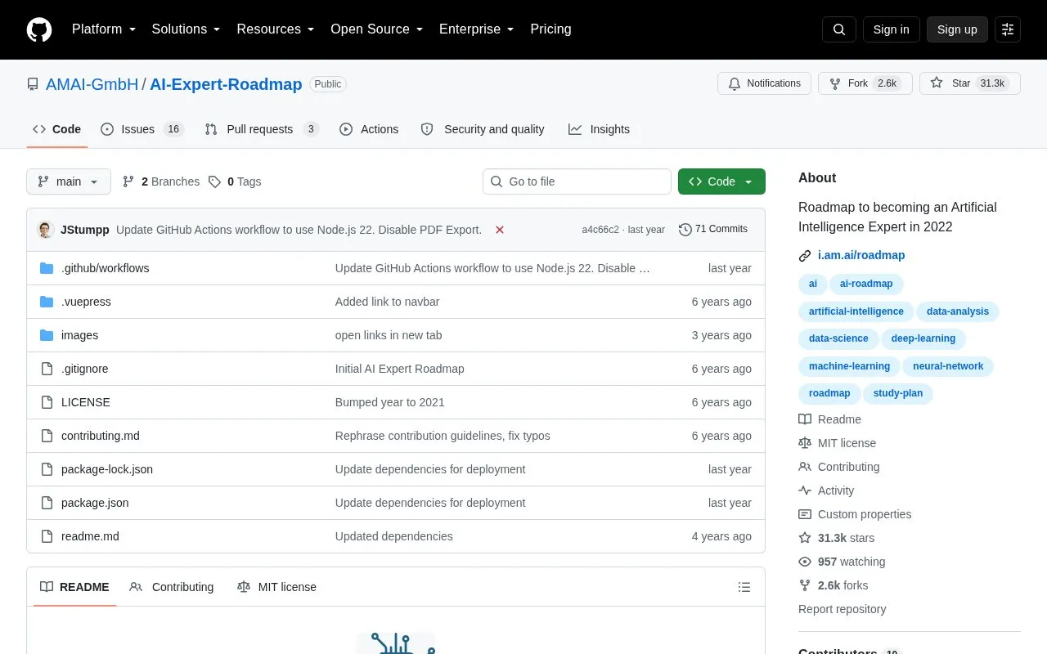1047x654 pixels.
Task: Expand the Open Source menu
Action: pos(376,29)
